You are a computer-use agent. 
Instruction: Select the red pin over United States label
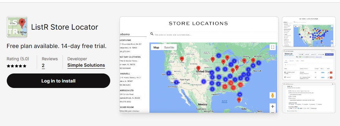pos(199,69)
